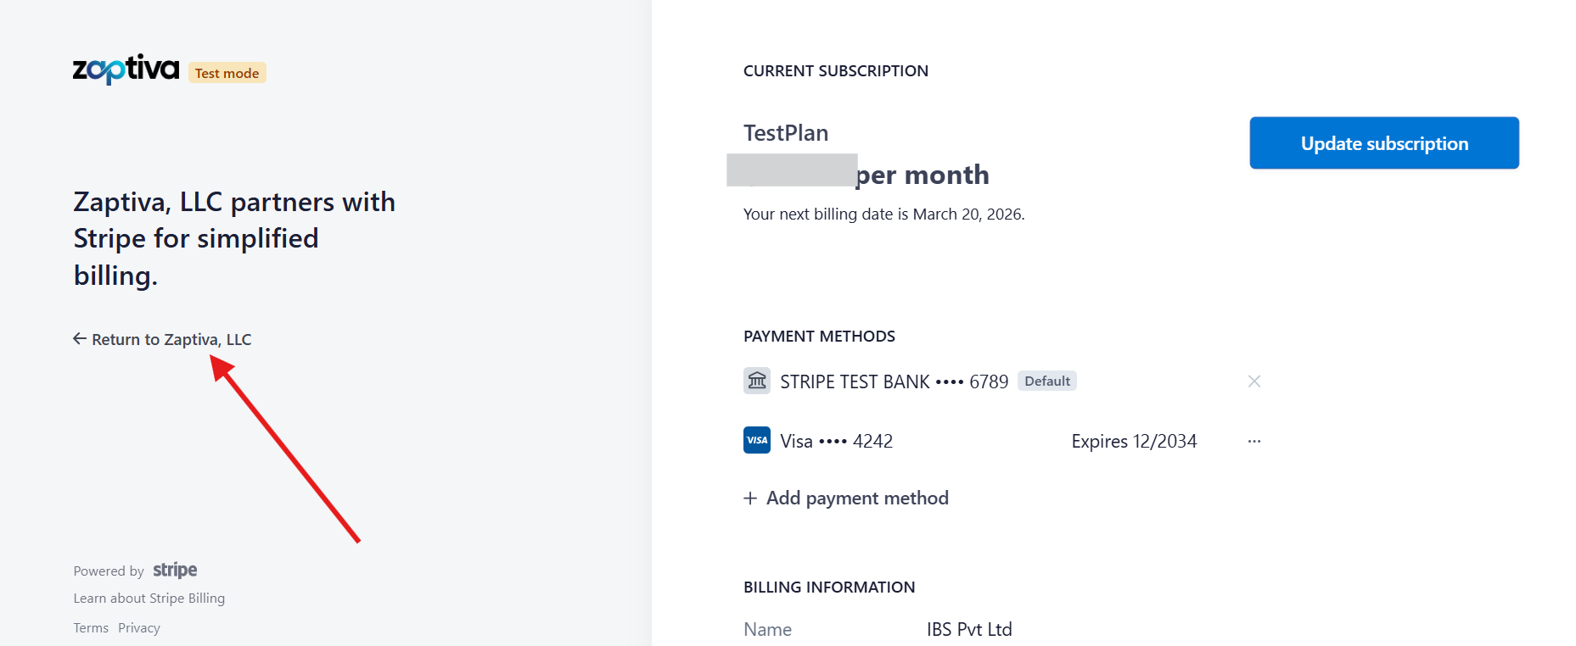Open more options for Visa 4242
The image size is (1576, 646).
click(x=1254, y=441)
